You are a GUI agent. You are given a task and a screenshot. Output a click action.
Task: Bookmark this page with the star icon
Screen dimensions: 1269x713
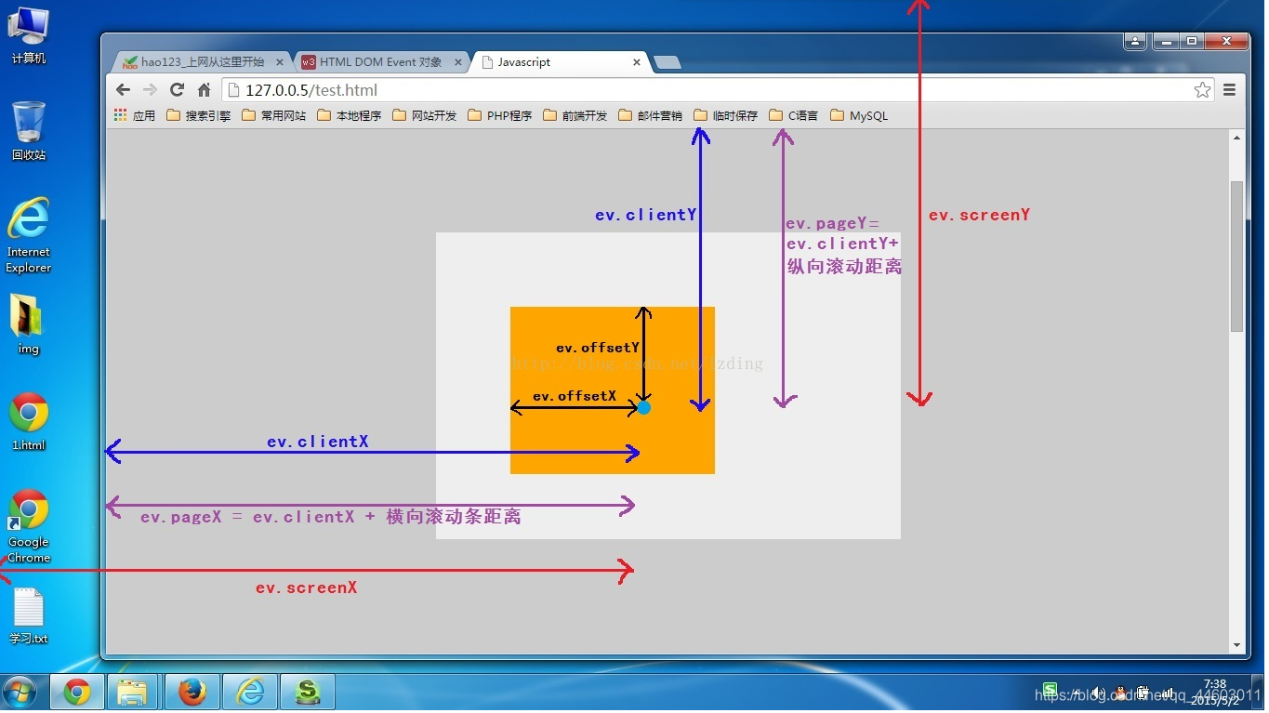click(1202, 89)
